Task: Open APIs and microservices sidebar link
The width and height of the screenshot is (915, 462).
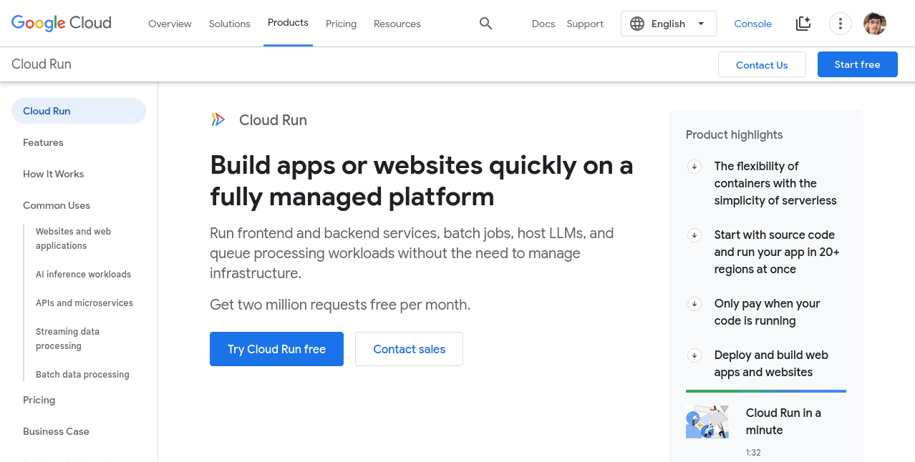Action: point(84,303)
